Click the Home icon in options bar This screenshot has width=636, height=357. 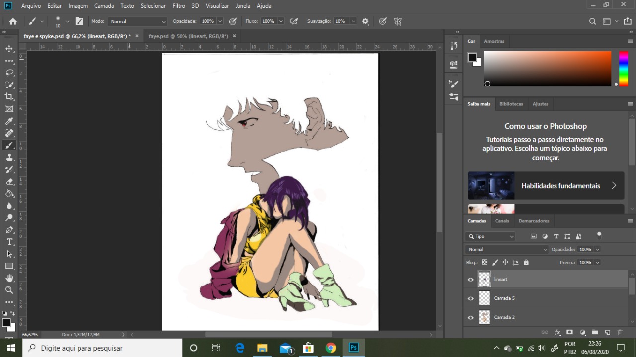click(x=13, y=21)
